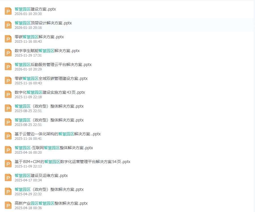Open 智慧园区顶层设计解决方案.pptx
The width and height of the screenshot is (255, 212).
[x=43, y=23]
